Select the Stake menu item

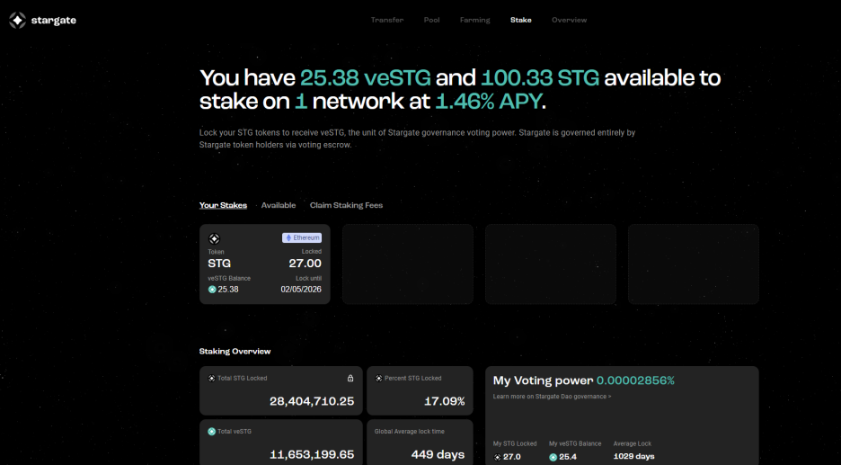pyautogui.click(x=521, y=20)
